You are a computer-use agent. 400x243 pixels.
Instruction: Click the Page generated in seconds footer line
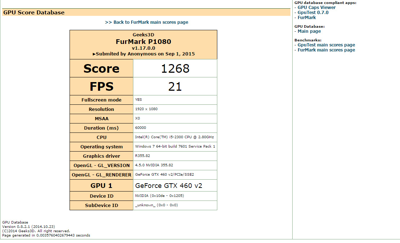[46, 235]
